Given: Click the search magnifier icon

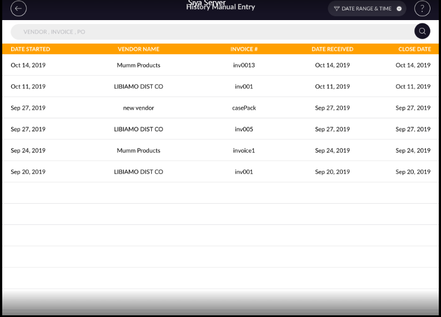Looking at the screenshot, I should tap(422, 31).
